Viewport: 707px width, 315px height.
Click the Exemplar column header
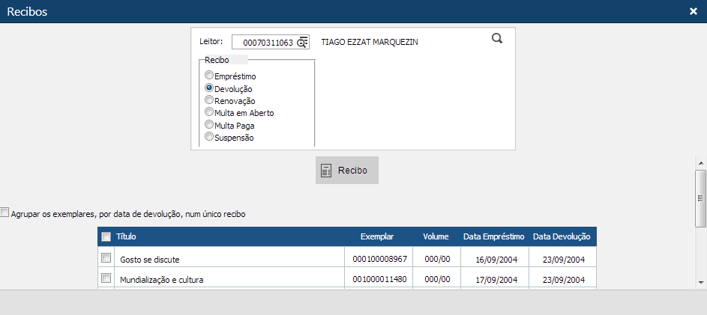(x=376, y=236)
